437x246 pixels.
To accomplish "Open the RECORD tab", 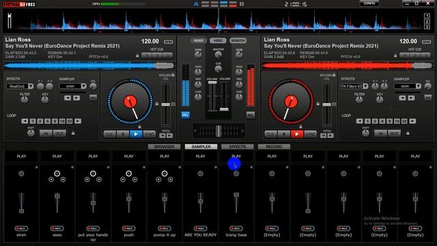I will tap(274, 146).
